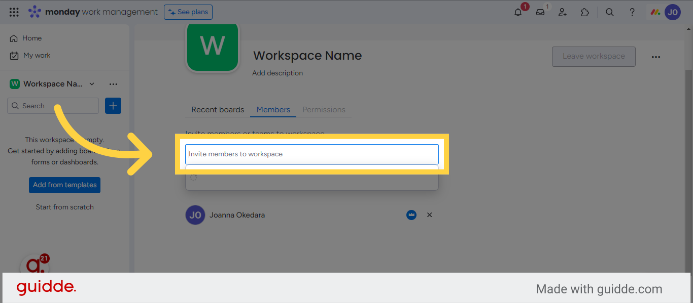Remove Joanna Okedara with the X icon
693x303 pixels.
[x=430, y=215]
